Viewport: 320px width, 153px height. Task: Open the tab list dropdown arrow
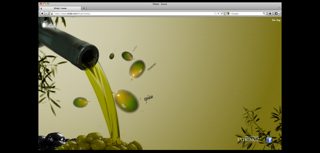coord(279,8)
